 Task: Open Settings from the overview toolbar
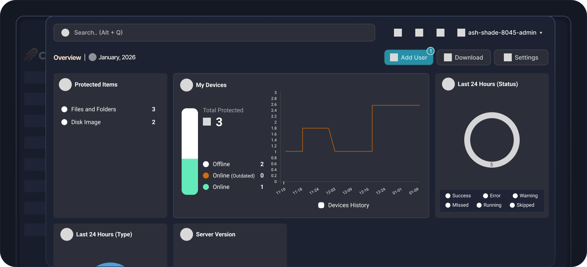[x=521, y=58]
